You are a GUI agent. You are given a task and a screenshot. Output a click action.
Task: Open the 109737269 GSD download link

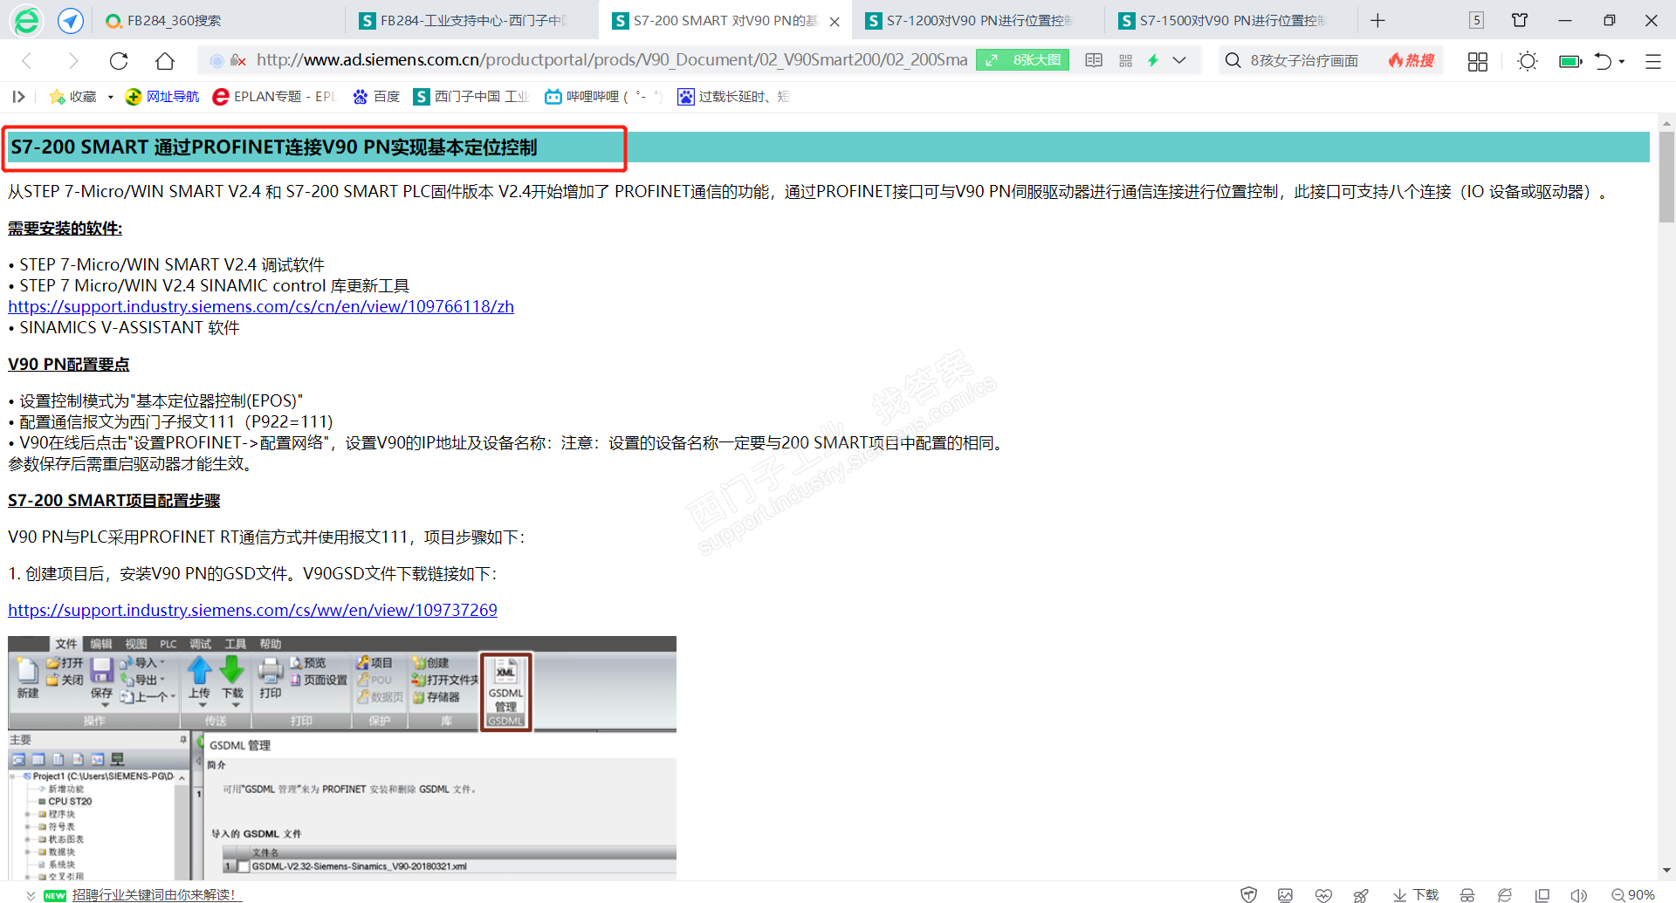pyautogui.click(x=252, y=610)
